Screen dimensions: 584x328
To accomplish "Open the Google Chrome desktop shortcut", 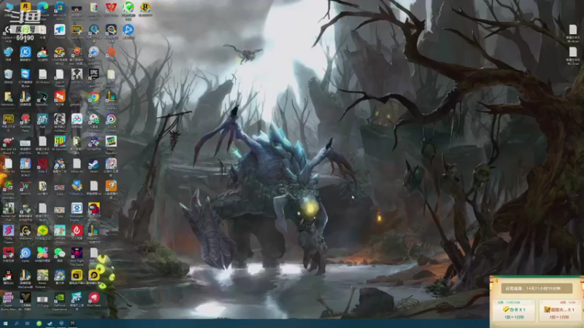I will pyautogui.click(x=93, y=97).
